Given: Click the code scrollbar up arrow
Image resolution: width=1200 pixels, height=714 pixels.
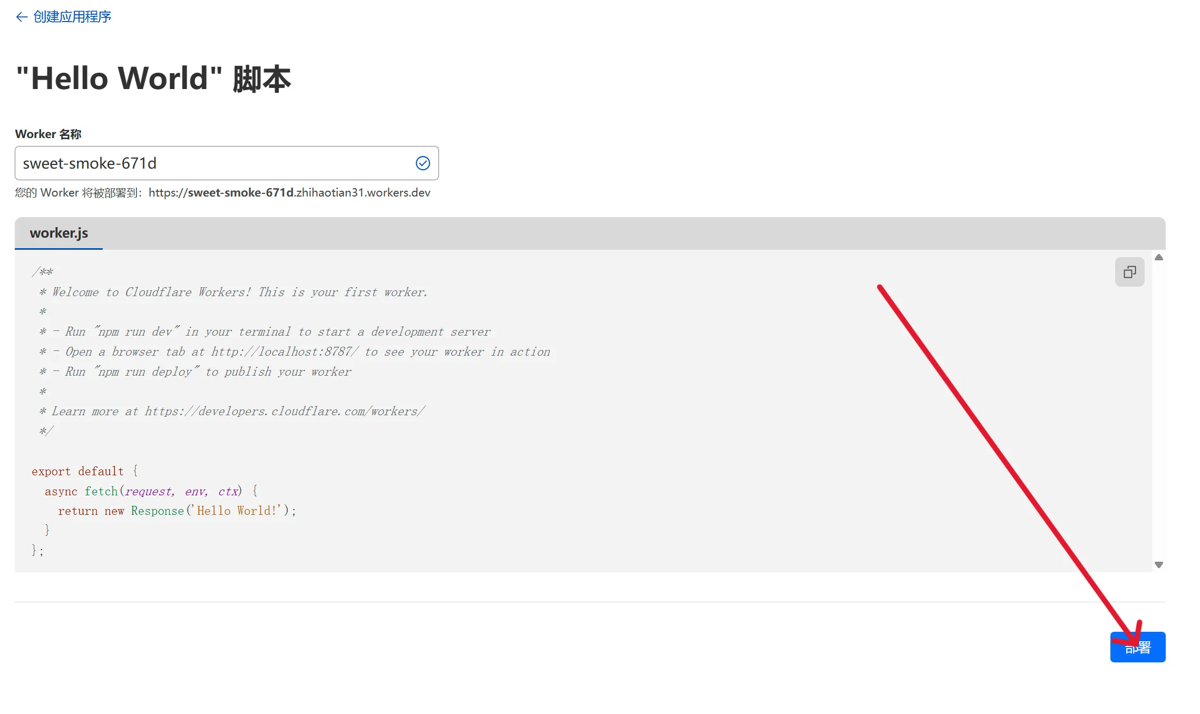Looking at the screenshot, I should pyautogui.click(x=1158, y=258).
